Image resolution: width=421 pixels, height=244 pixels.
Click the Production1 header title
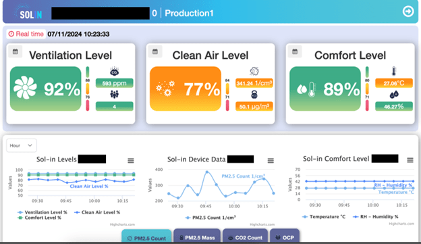[189, 14]
